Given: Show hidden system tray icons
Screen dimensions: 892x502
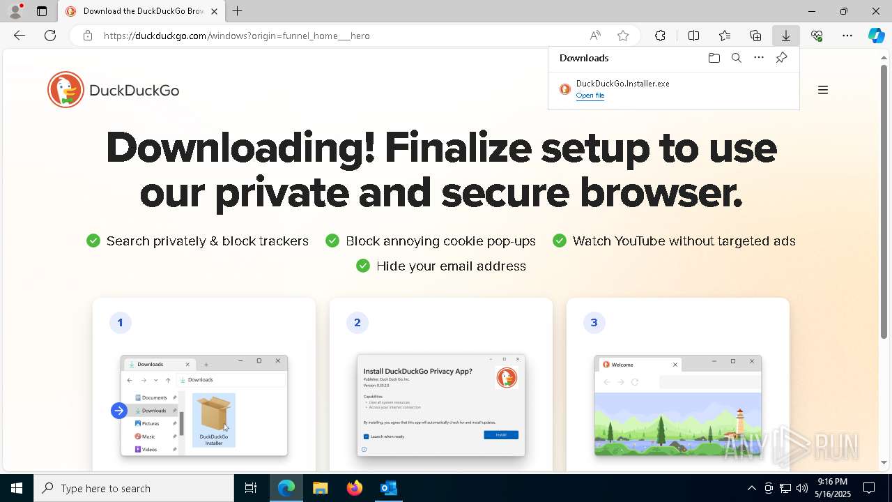Looking at the screenshot, I should point(751,488).
